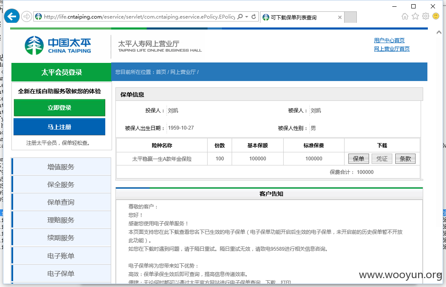Click the China Taiping logo
Image resolution: width=446 pixels, height=287 pixels.
[58, 46]
